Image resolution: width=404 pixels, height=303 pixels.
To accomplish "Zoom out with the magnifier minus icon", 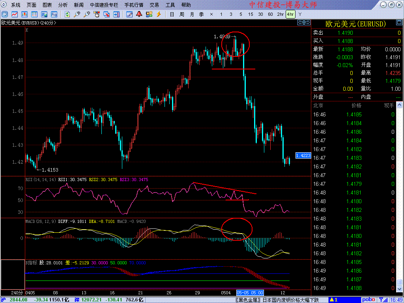I will pyautogui.click(x=87, y=14).
